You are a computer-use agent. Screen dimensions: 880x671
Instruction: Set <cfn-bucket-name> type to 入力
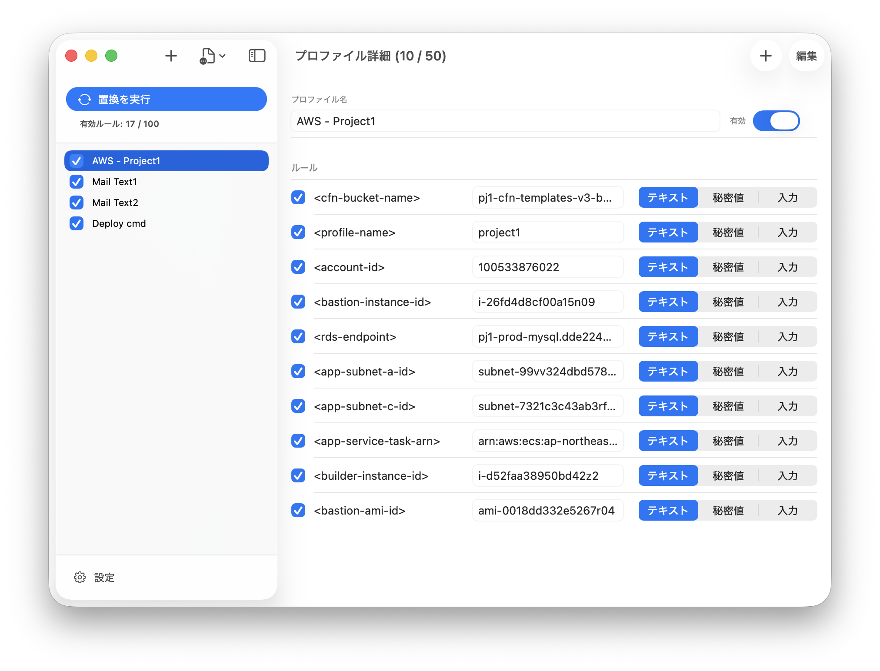787,197
